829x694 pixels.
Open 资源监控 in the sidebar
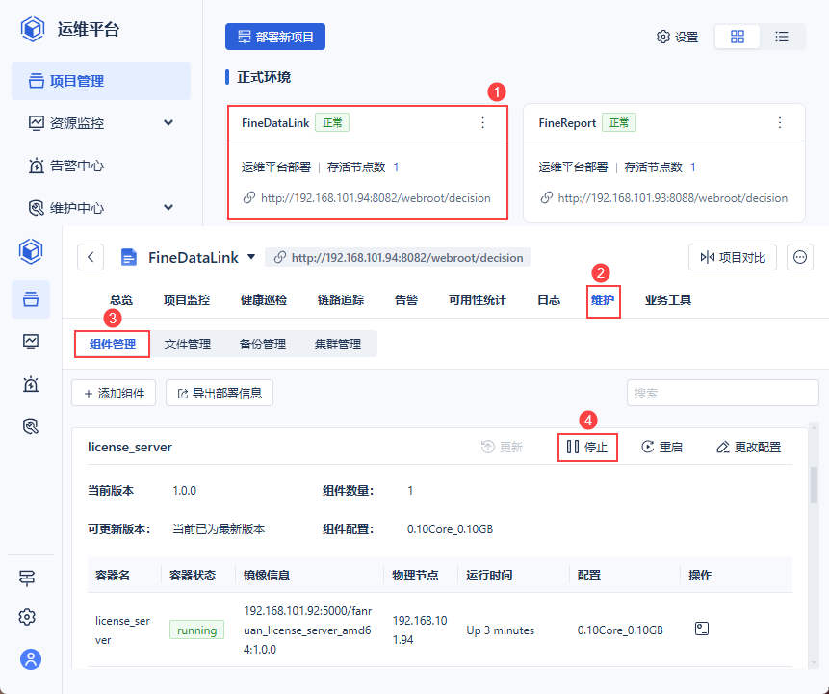coord(65,123)
